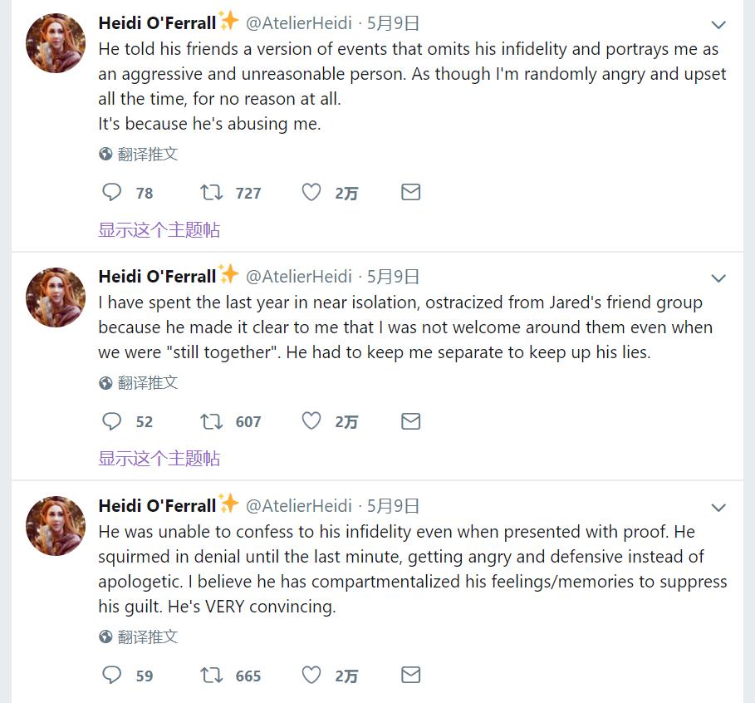Open the third tweet's dropdown arrow

pyautogui.click(x=718, y=508)
